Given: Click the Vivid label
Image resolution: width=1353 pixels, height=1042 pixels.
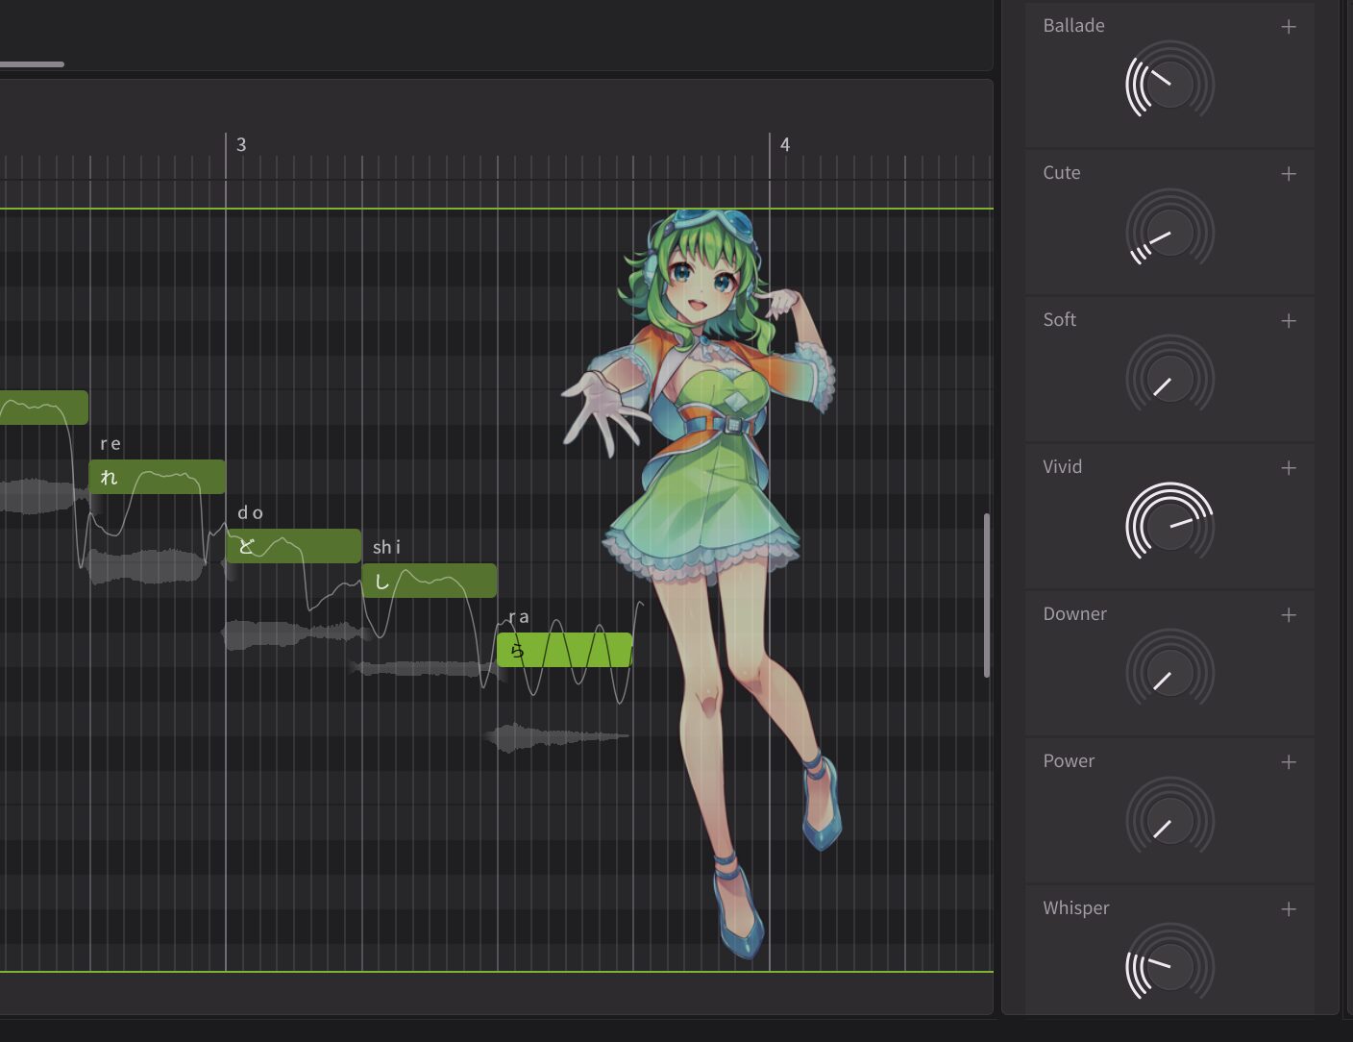Looking at the screenshot, I should pos(1062,467).
